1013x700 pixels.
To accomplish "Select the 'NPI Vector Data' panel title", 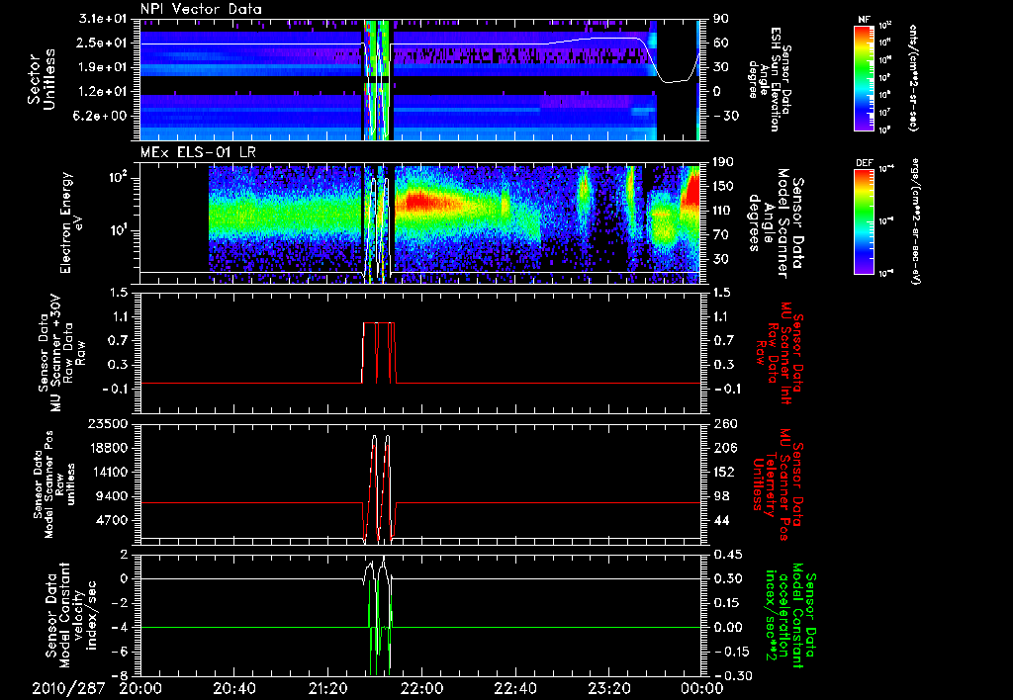I will coord(202,9).
